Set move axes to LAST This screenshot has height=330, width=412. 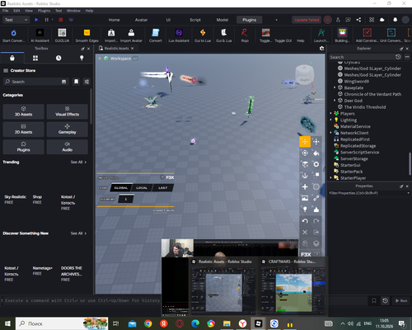pyautogui.click(x=163, y=188)
